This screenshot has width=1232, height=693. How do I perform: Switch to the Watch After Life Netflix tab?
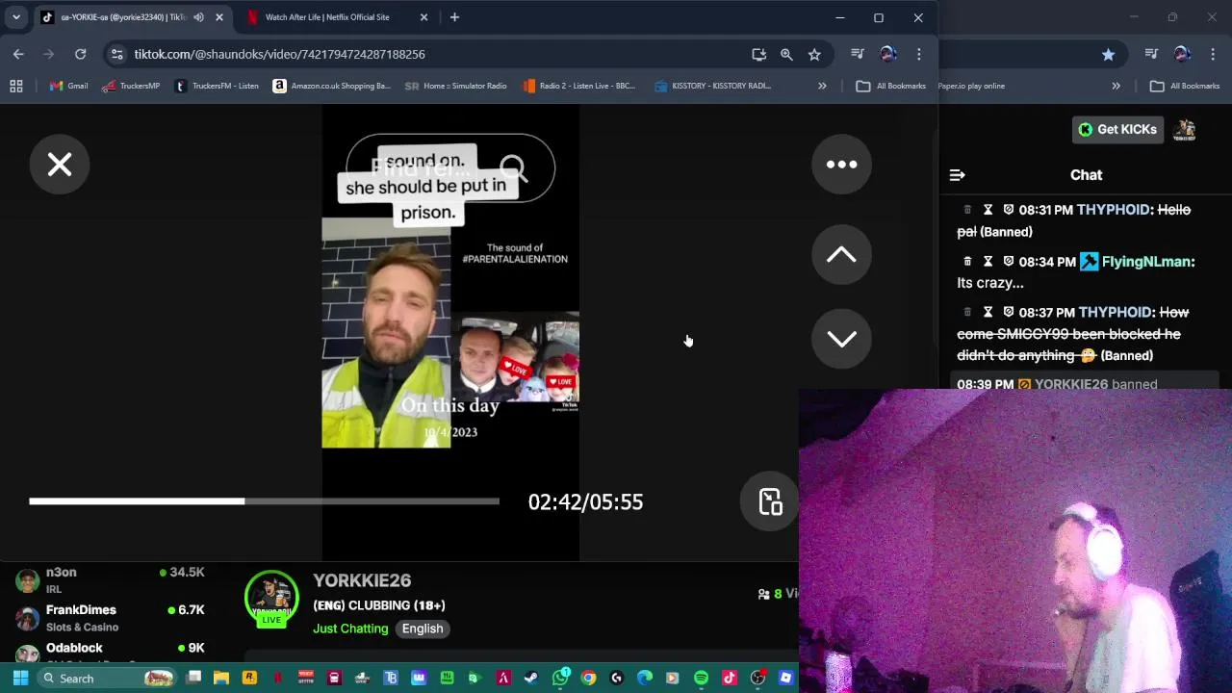(x=327, y=17)
